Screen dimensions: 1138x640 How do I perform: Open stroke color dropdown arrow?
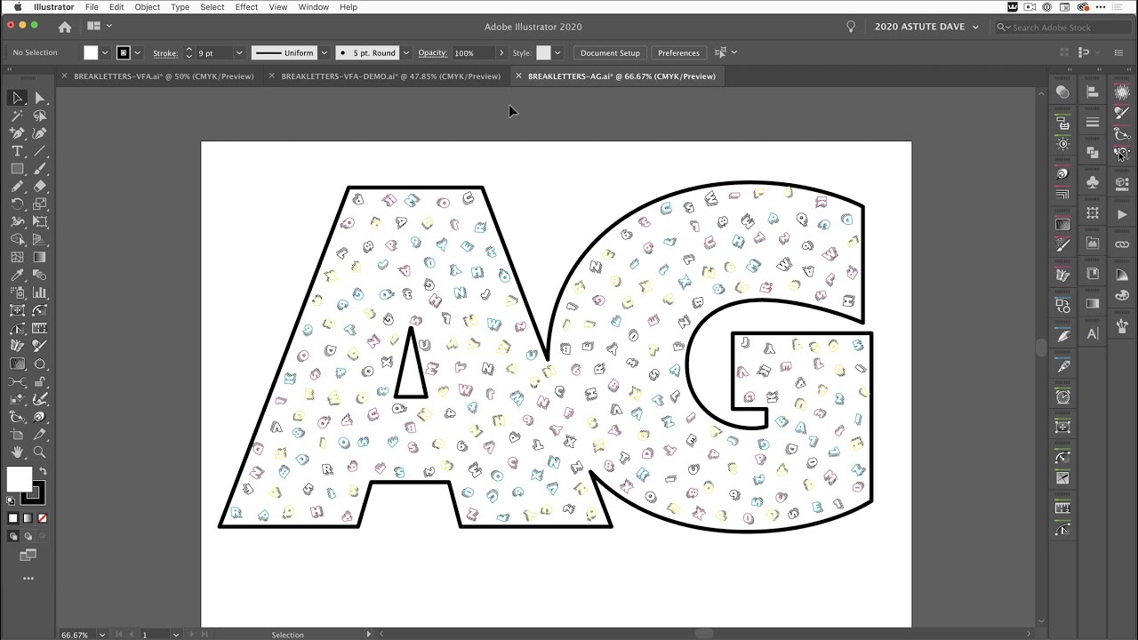pos(137,52)
